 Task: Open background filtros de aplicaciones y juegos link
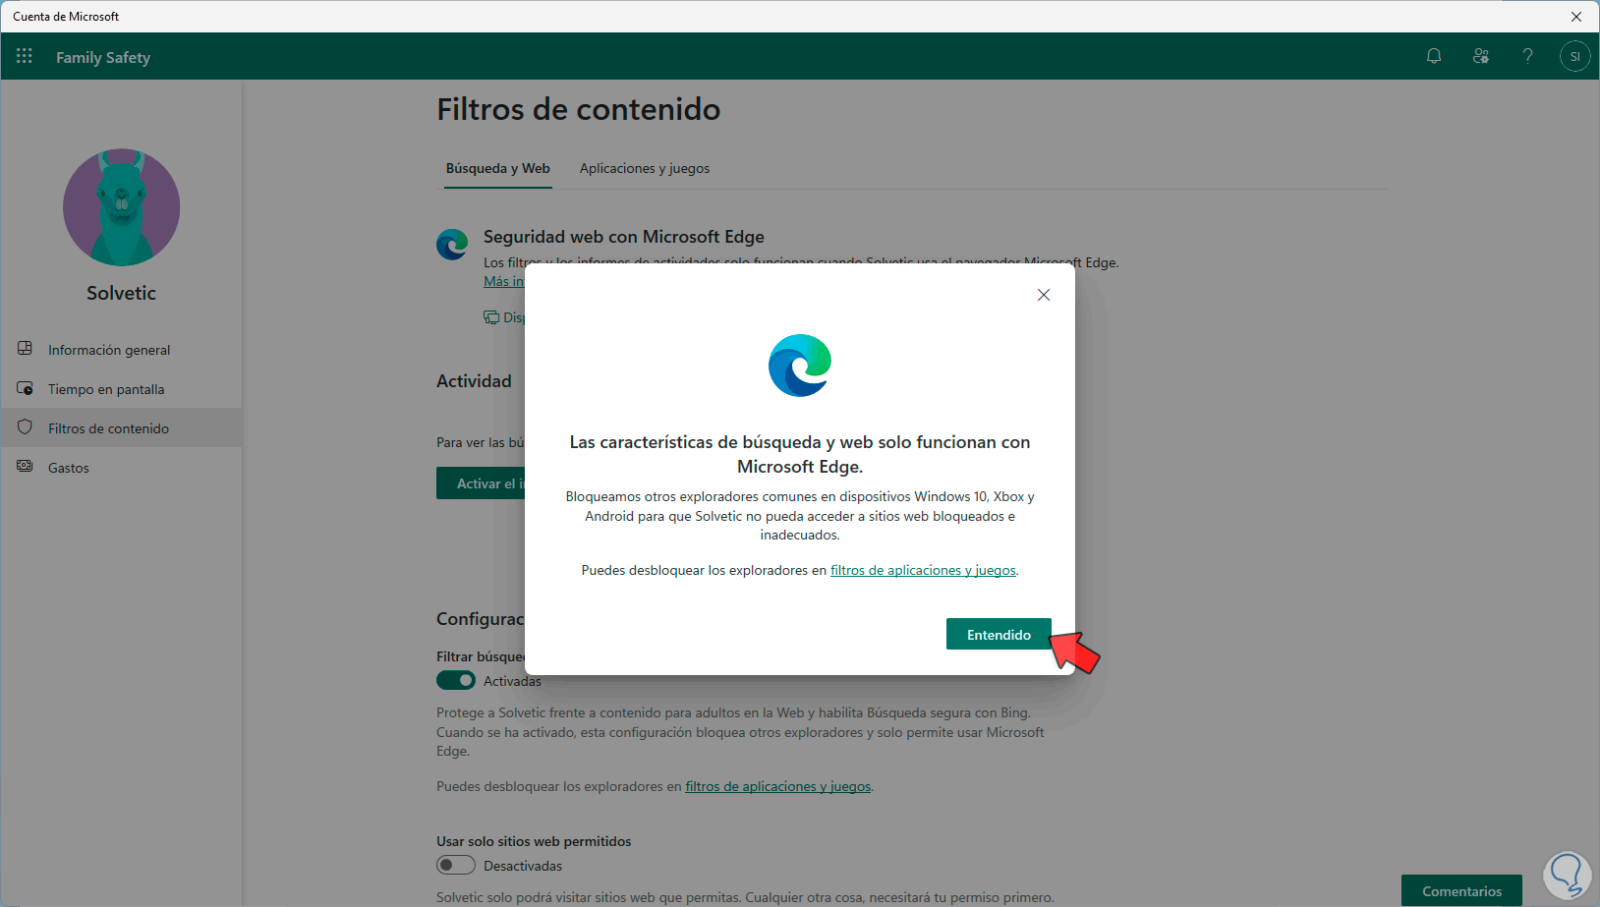777,786
